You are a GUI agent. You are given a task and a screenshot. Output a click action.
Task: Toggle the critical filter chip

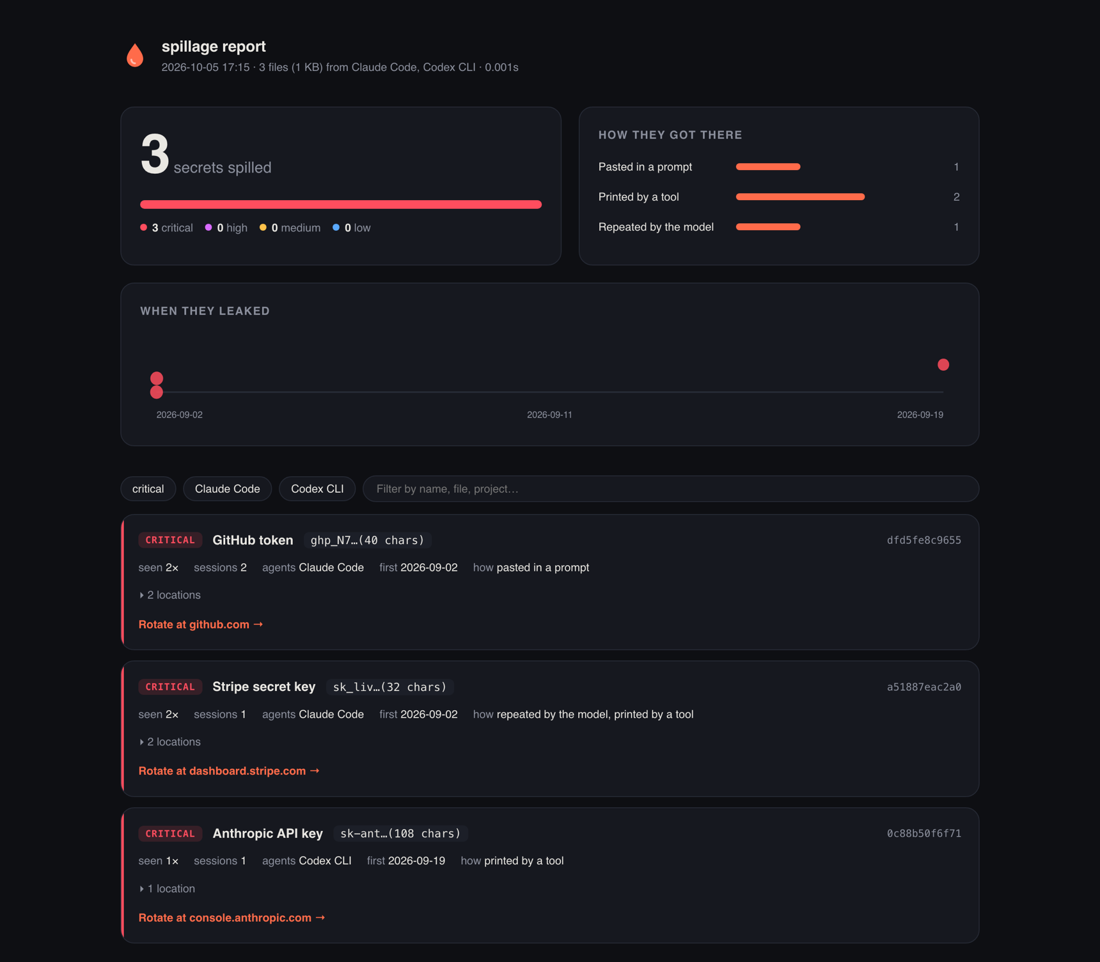148,489
